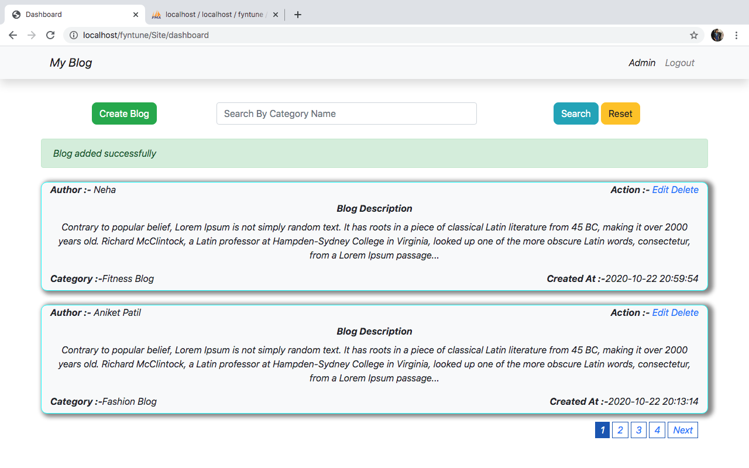View site information icon in address bar

click(x=74, y=35)
